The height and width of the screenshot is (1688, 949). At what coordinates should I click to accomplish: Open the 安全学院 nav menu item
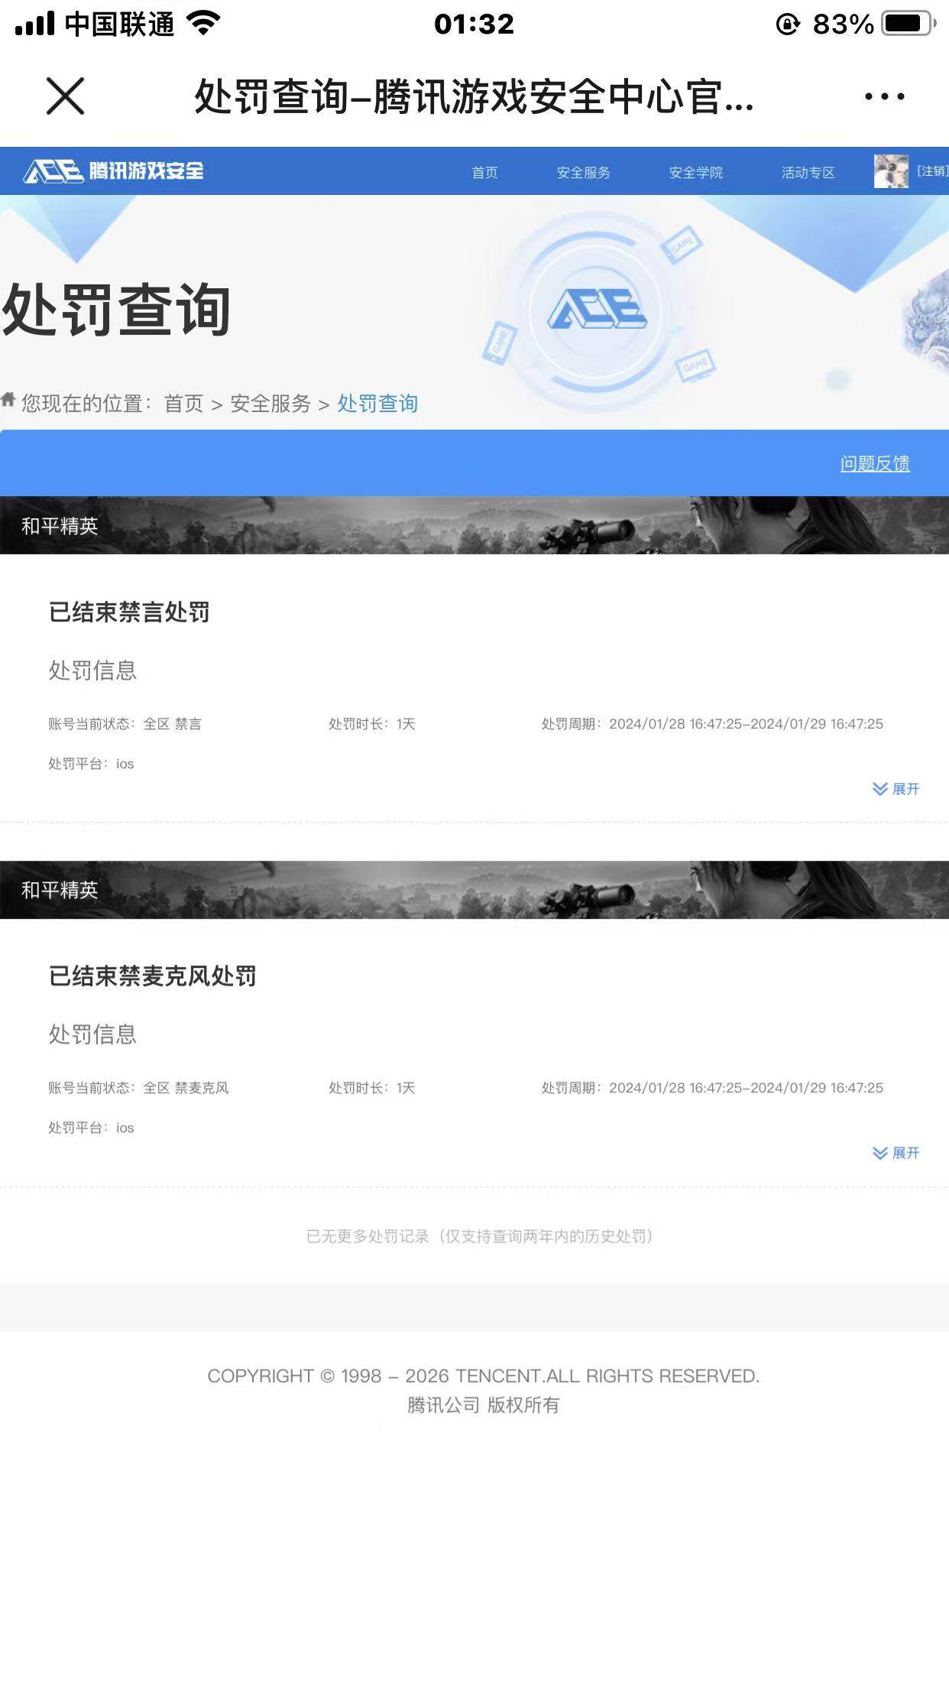[x=695, y=172]
